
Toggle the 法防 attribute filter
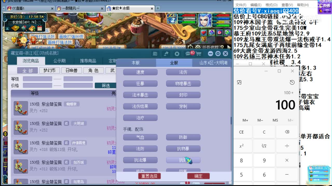(140, 149)
